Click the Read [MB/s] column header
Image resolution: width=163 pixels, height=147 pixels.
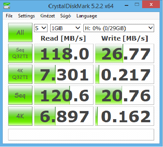(x=63, y=38)
